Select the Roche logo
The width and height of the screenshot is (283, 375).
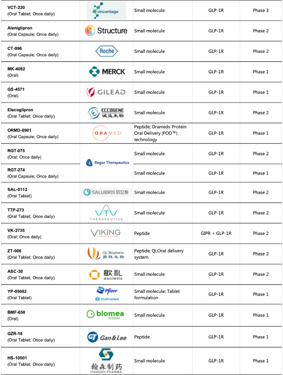pyautogui.click(x=106, y=51)
